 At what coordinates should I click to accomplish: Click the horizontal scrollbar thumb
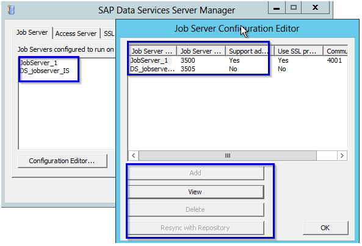point(228,155)
